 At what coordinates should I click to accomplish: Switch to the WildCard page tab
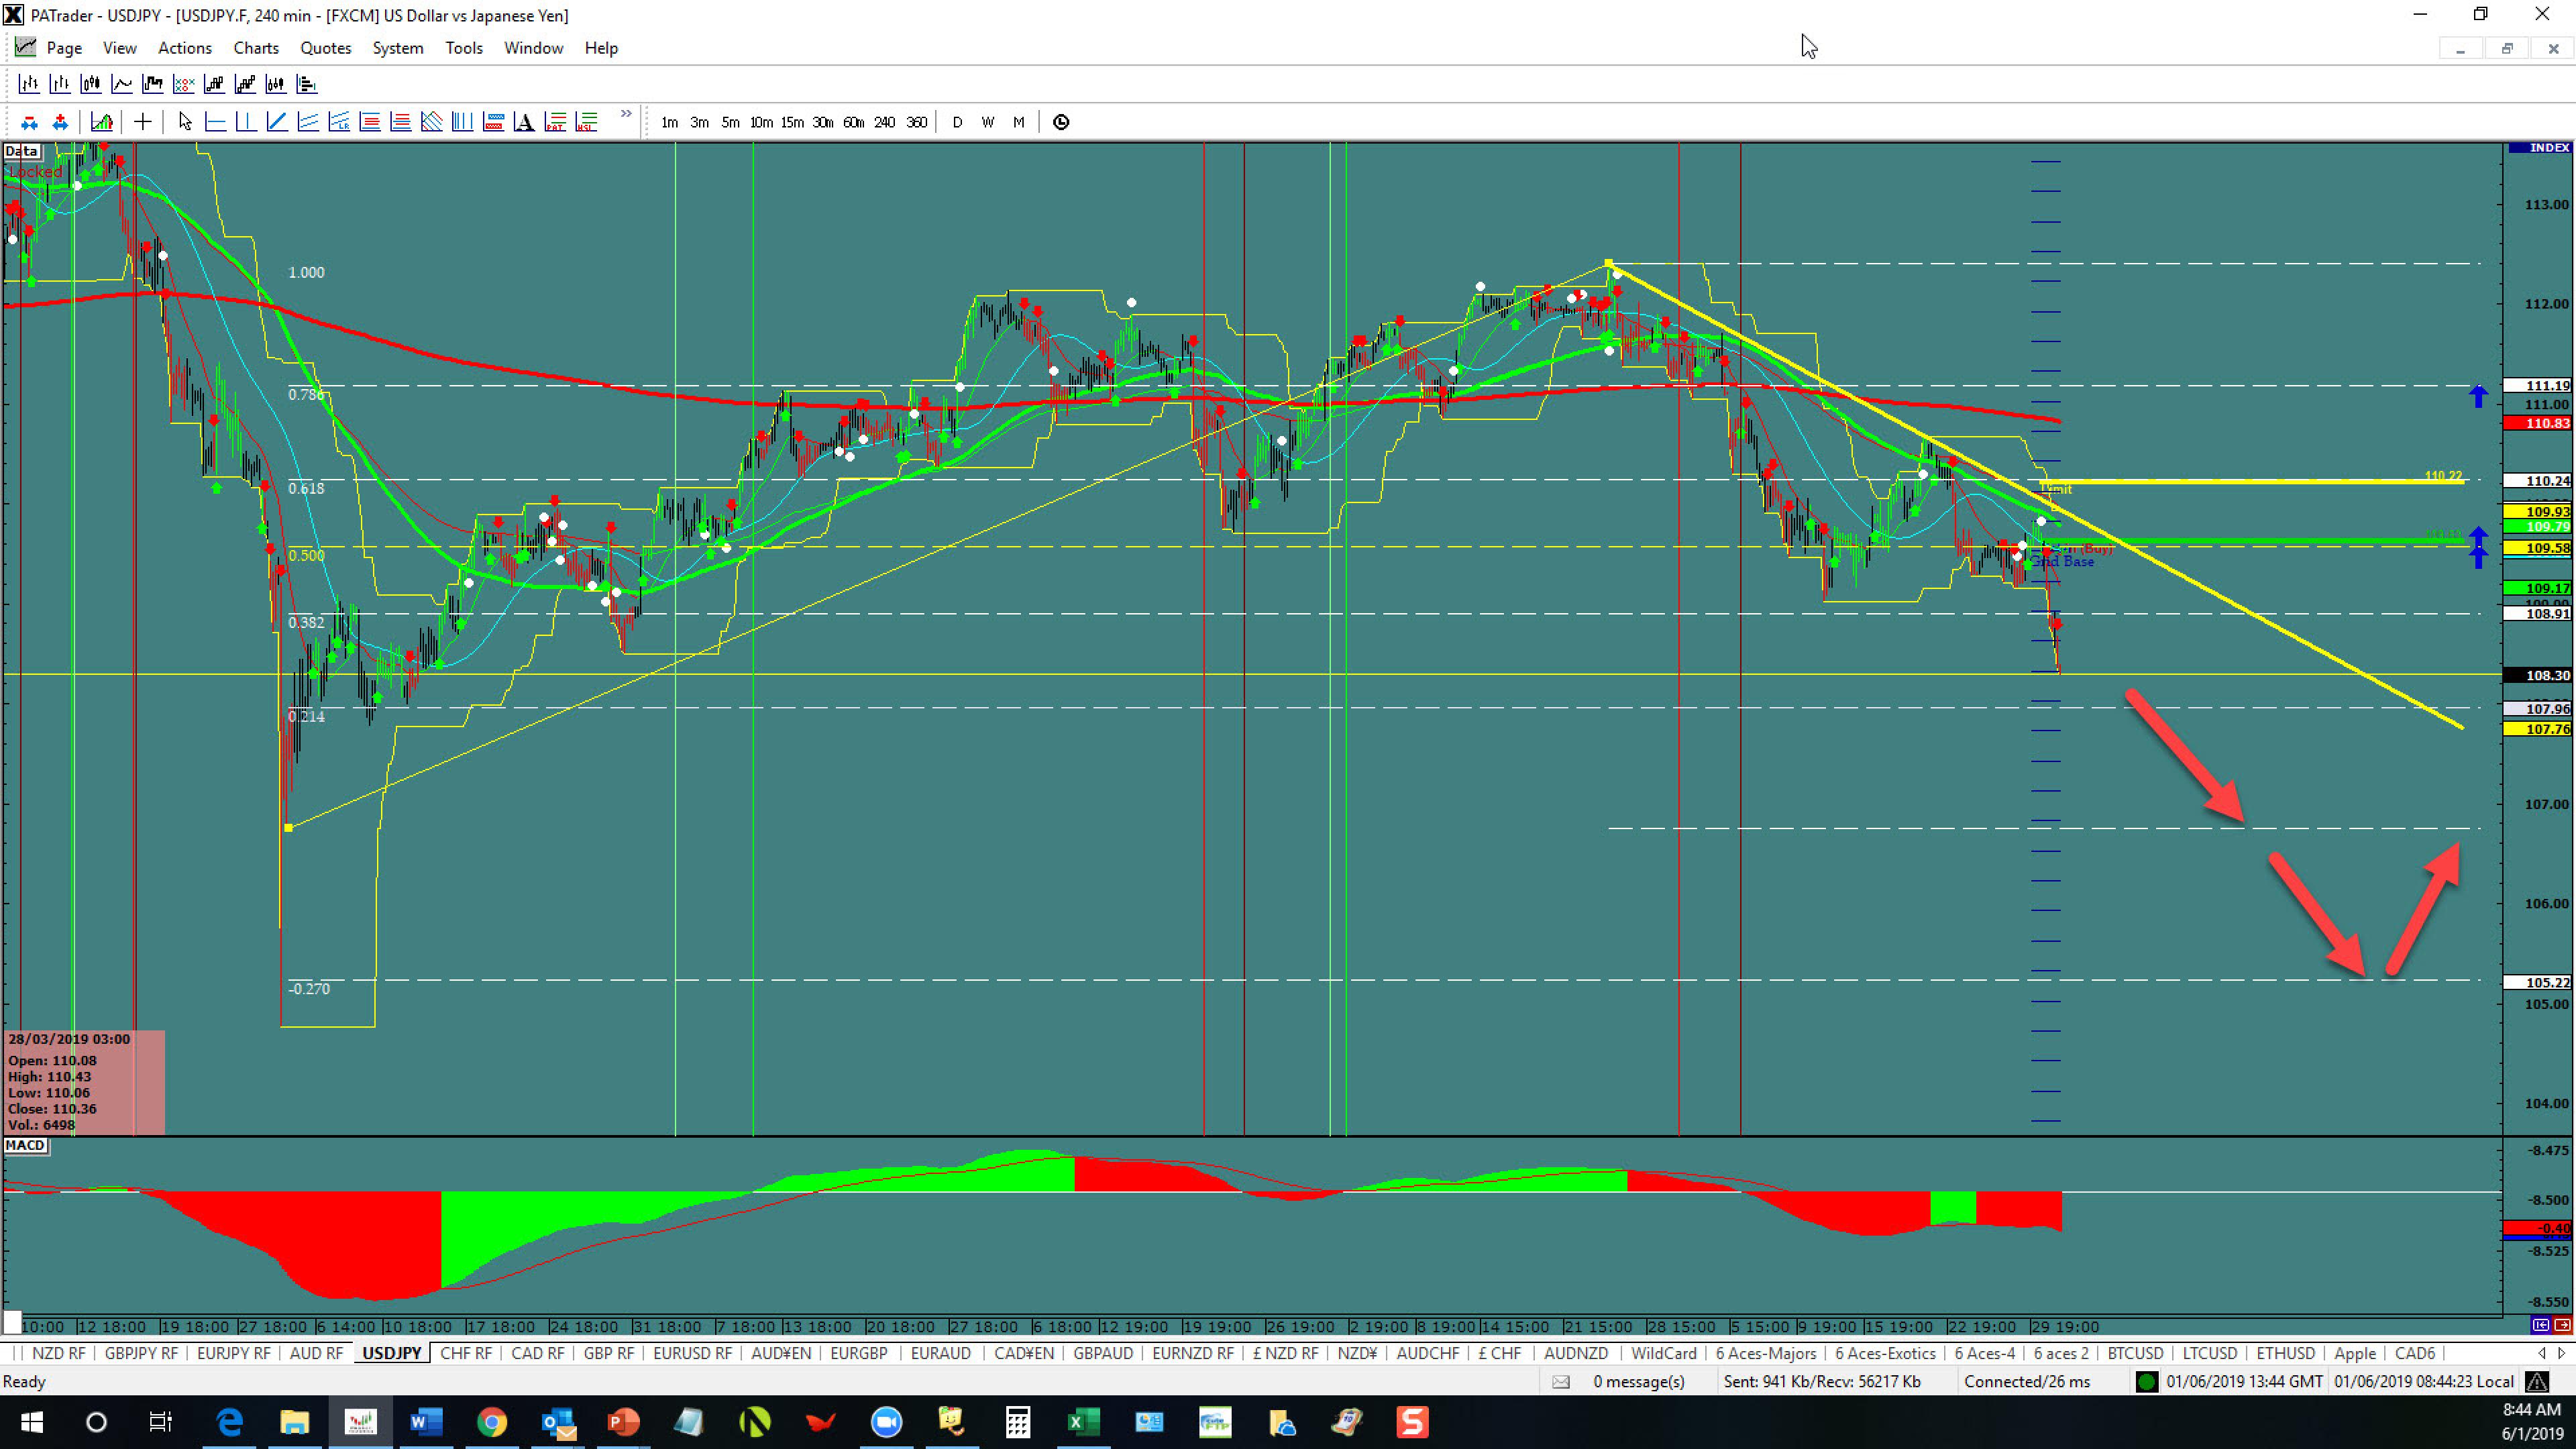tap(1664, 1353)
